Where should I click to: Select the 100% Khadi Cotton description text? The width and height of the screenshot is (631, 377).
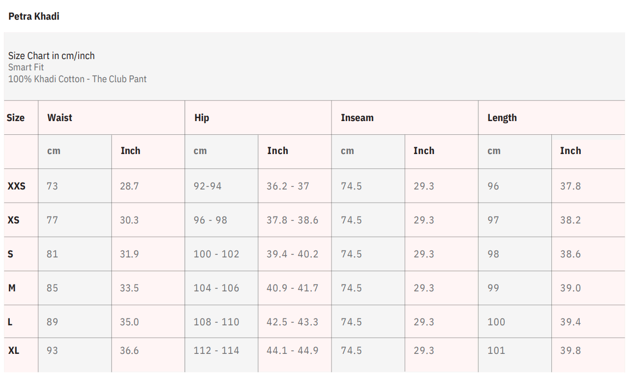(x=77, y=79)
